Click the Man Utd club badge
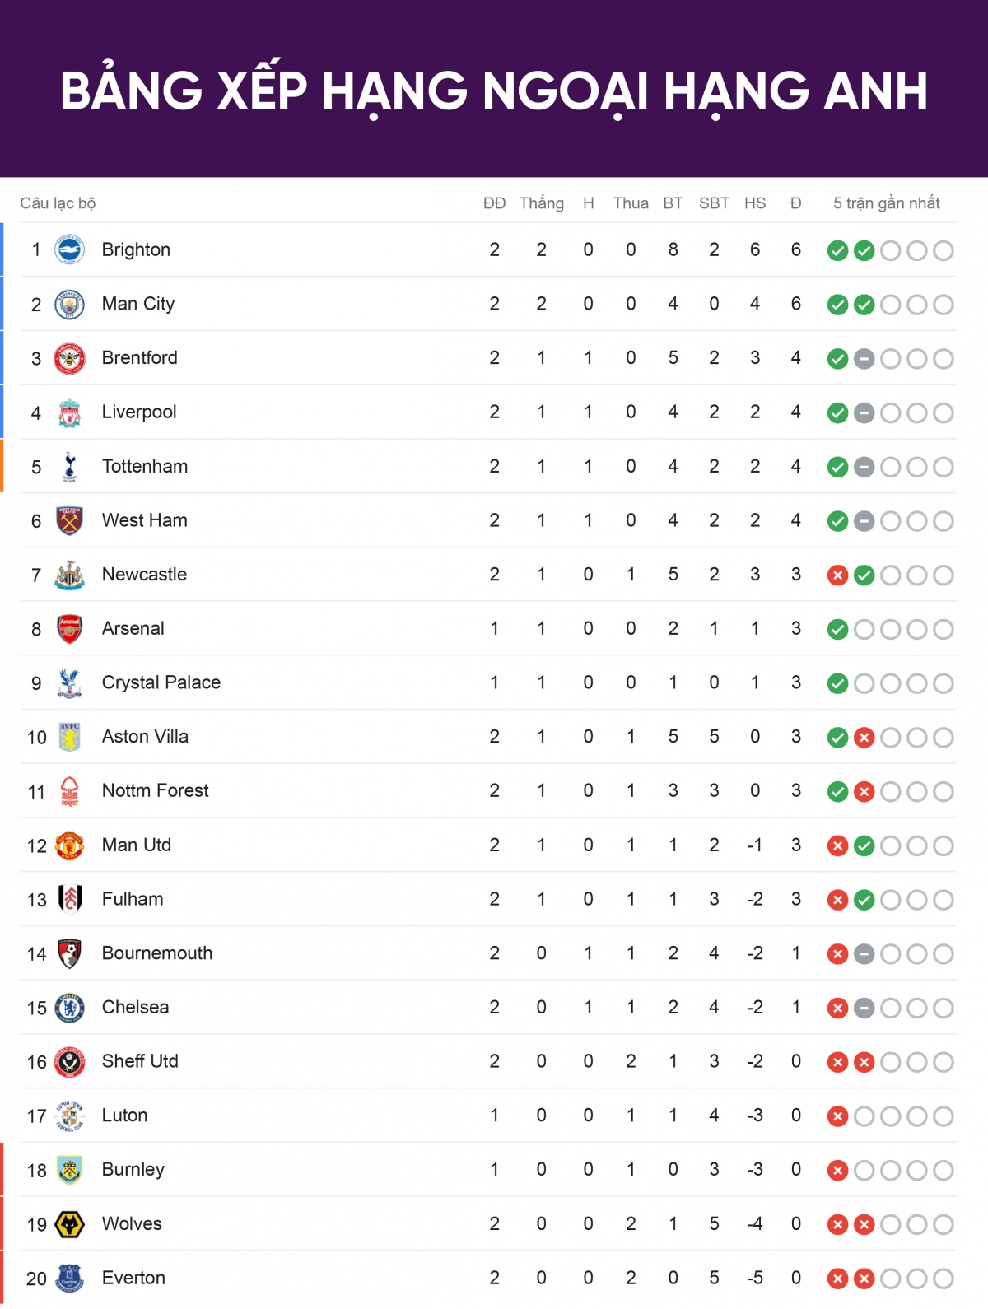 (x=69, y=845)
